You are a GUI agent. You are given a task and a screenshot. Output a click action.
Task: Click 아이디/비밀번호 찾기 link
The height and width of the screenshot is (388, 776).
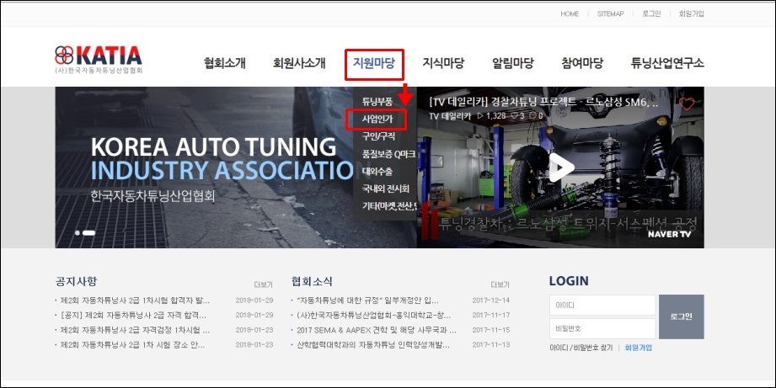click(x=581, y=348)
